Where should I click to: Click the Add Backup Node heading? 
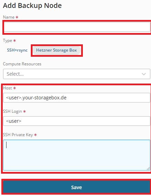click(33, 6)
